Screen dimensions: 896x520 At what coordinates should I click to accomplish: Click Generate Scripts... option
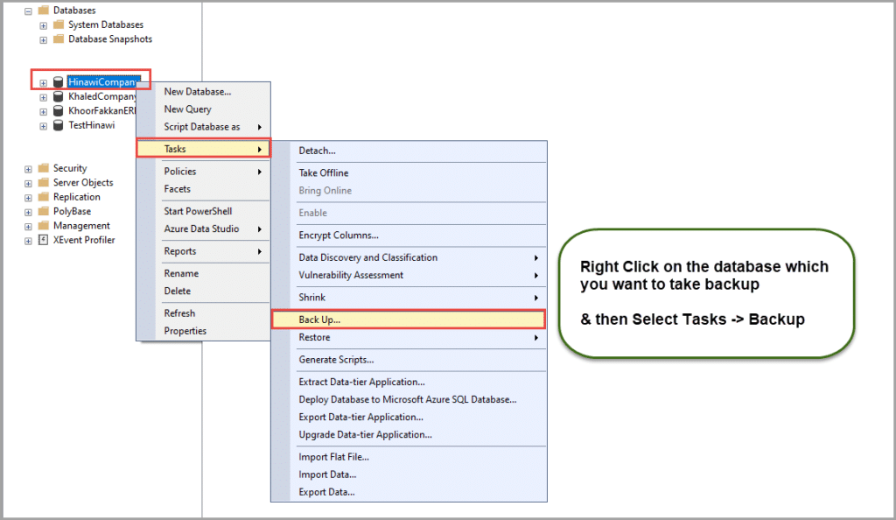coord(336,360)
